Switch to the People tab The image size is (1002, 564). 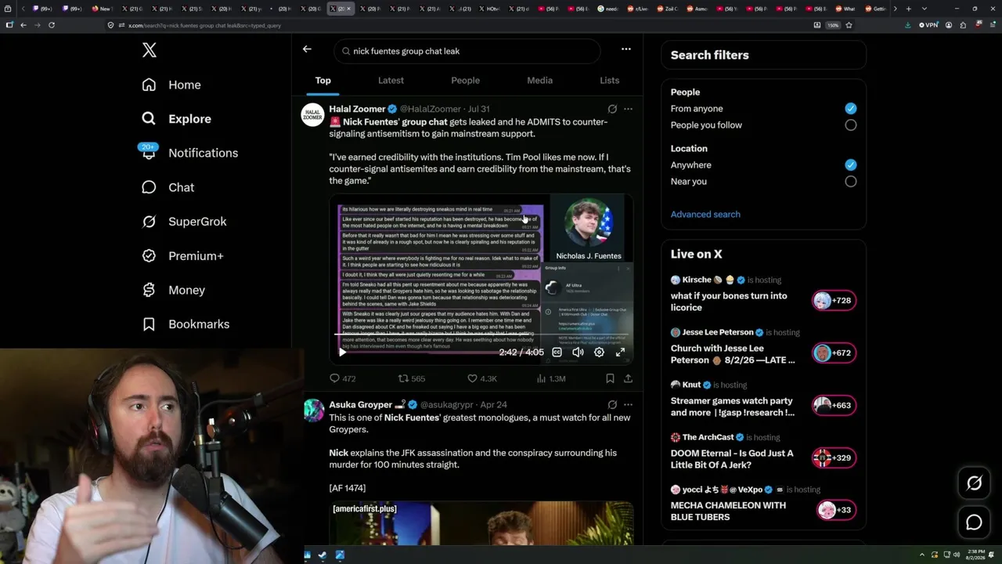(x=465, y=81)
